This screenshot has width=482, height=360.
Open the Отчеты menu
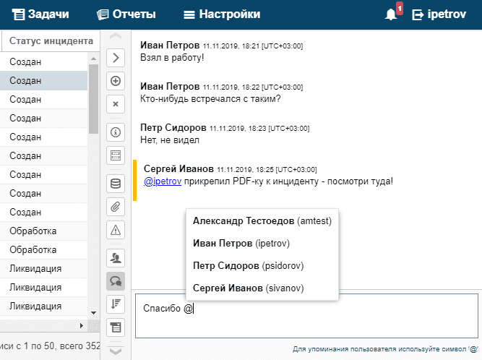pos(126,14)
